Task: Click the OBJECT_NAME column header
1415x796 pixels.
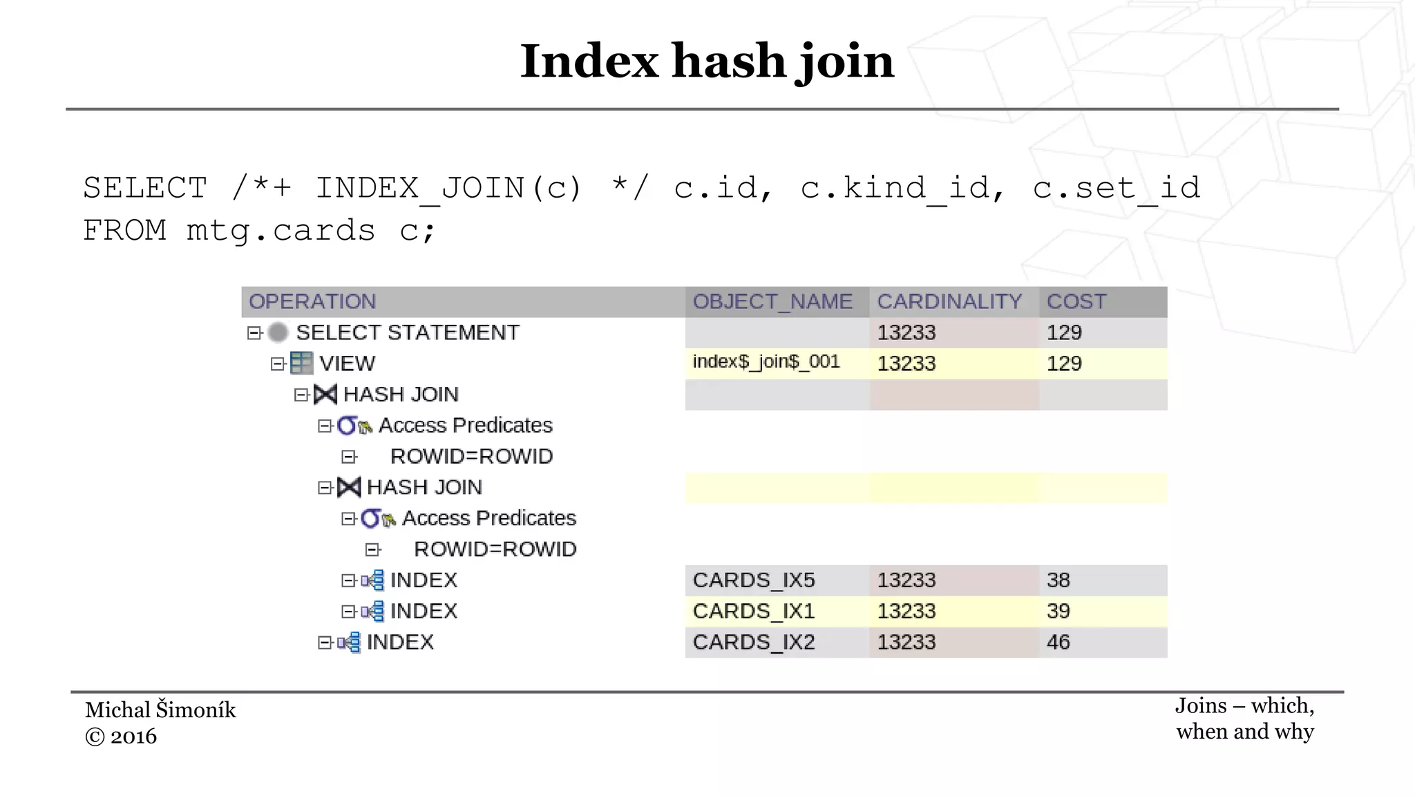Action: (777, 302)
